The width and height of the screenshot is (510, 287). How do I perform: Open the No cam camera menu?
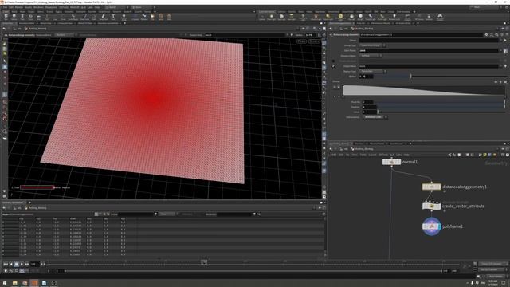click(314, 41)
